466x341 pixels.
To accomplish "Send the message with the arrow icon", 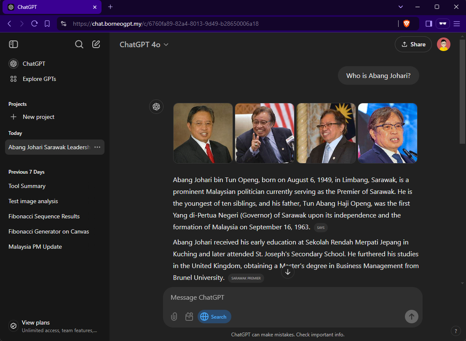I will pos(411,317).
